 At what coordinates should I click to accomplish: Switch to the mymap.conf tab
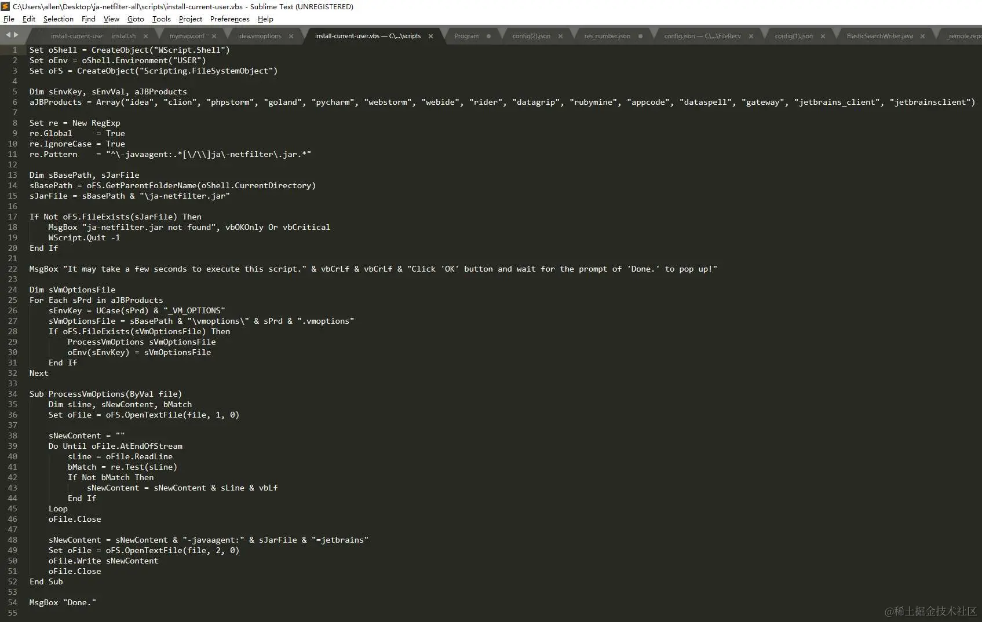coord(187,36)
